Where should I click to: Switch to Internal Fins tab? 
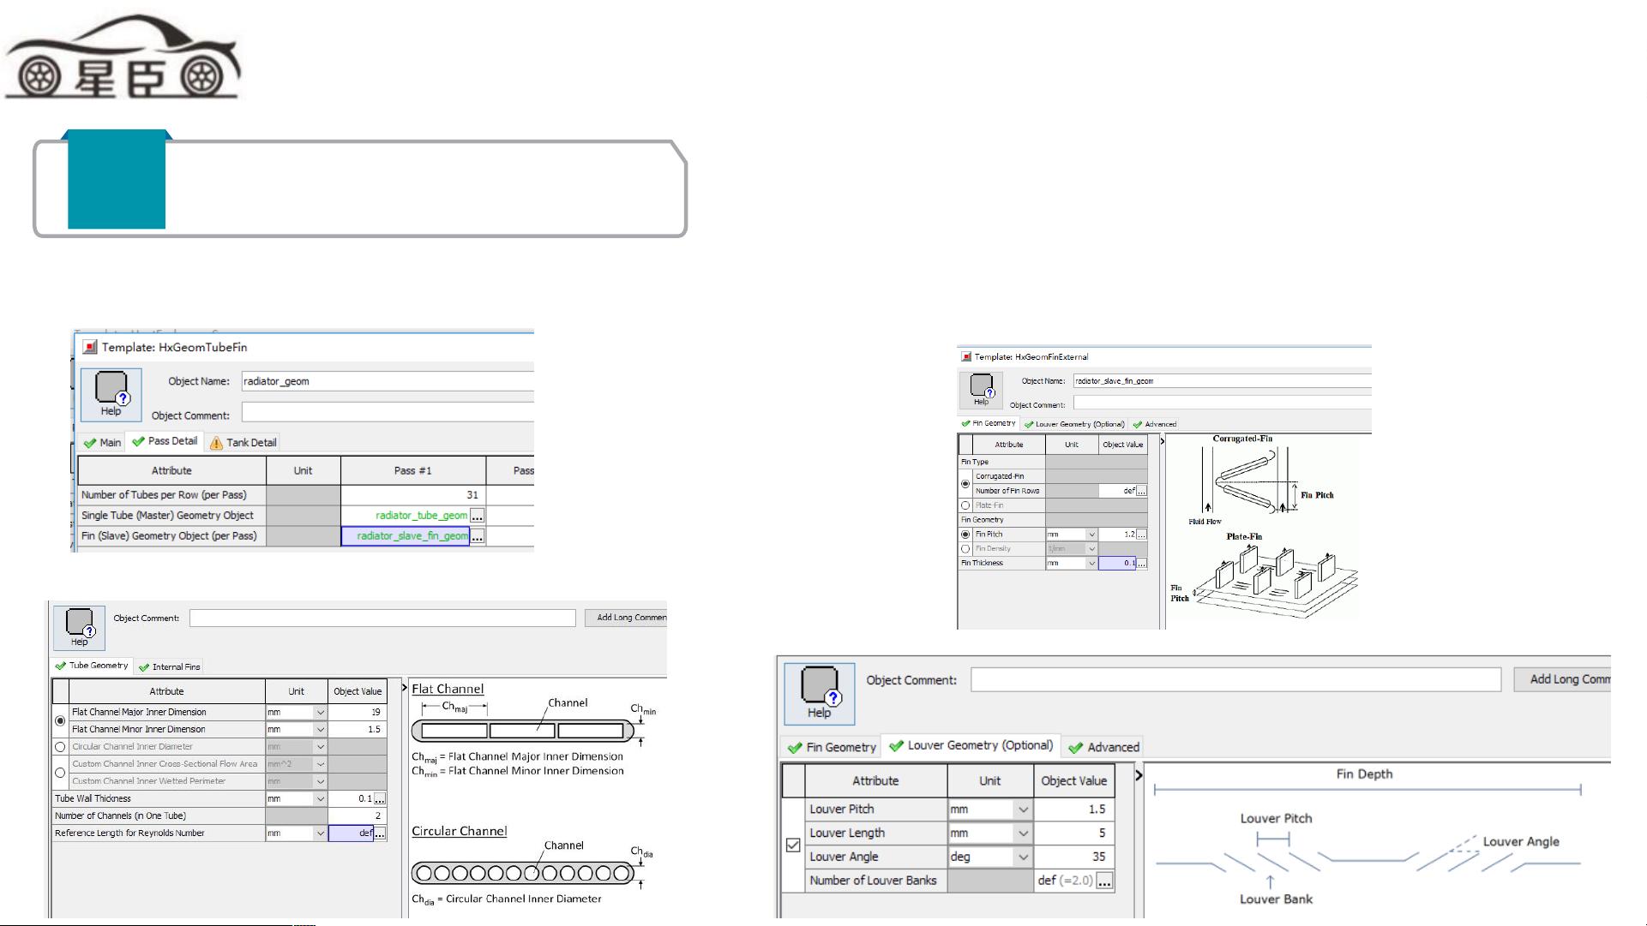click(x=170, y=666)
